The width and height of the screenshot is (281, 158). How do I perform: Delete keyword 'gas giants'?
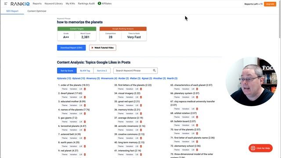click(x=85, y=122)
